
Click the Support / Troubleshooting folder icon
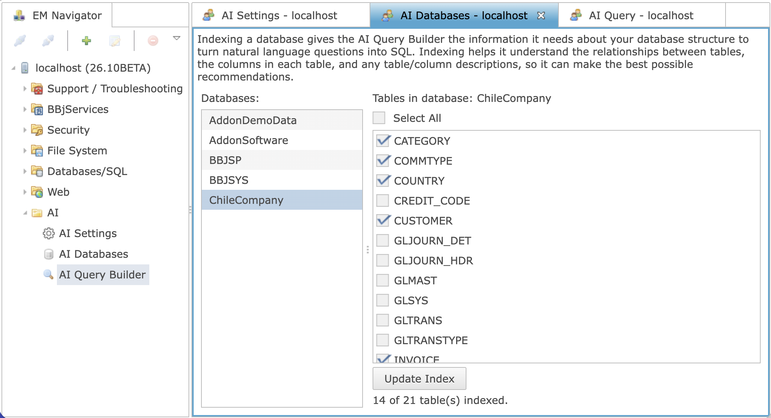tap(37, 89)
